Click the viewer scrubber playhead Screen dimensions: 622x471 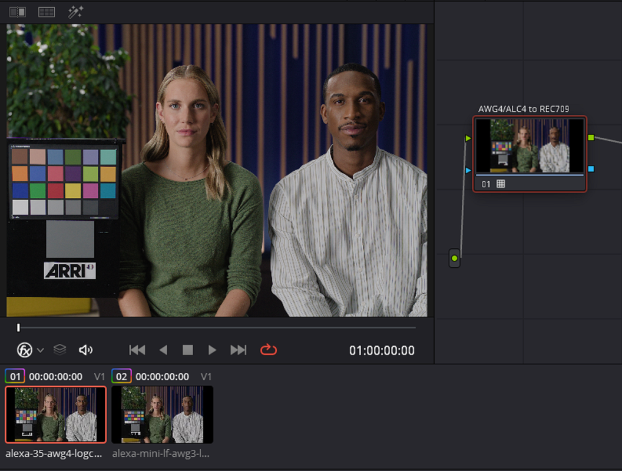pos(18,327)
